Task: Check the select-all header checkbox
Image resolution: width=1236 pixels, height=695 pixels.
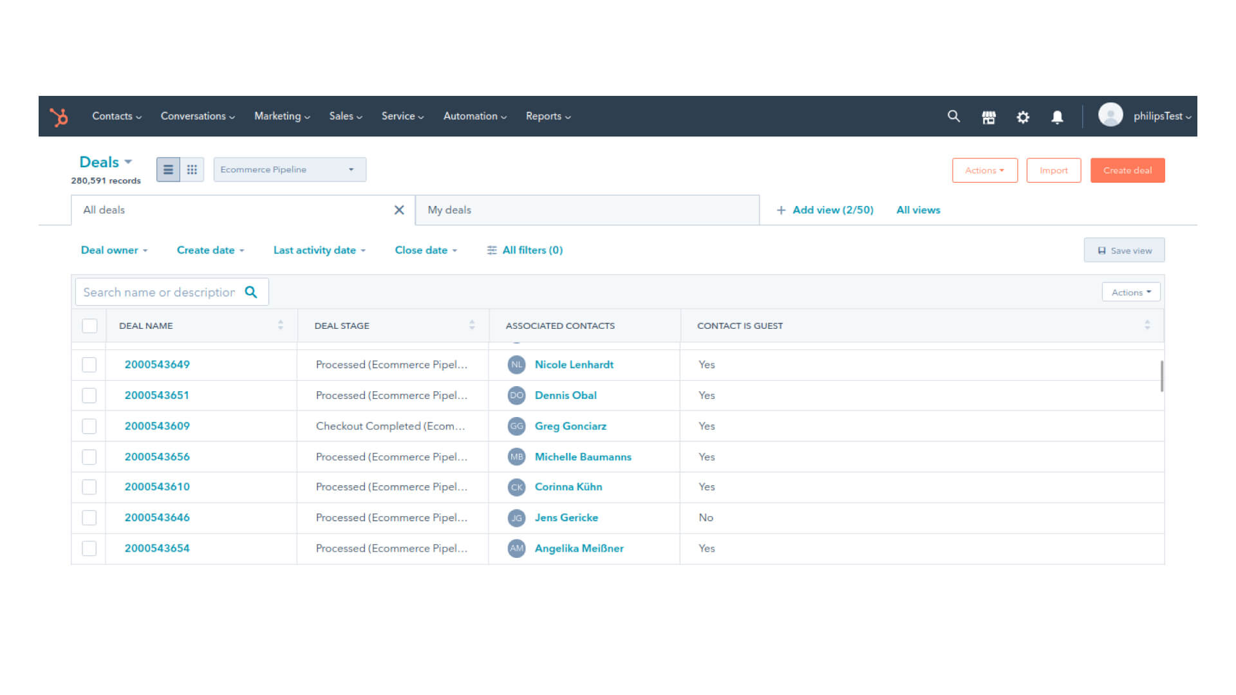Action: click(89, 326)
